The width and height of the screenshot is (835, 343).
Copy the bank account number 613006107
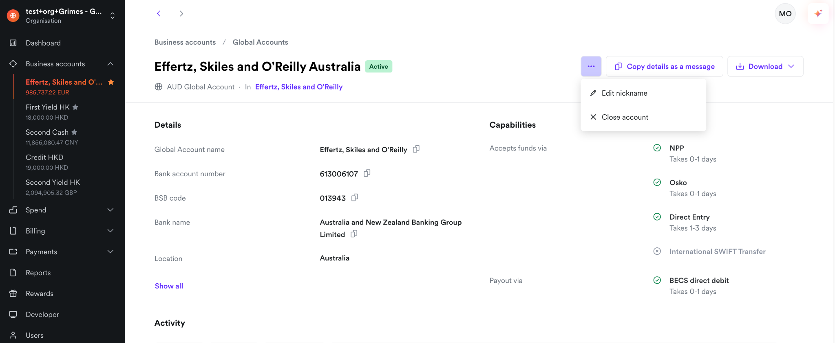[367, 173]
